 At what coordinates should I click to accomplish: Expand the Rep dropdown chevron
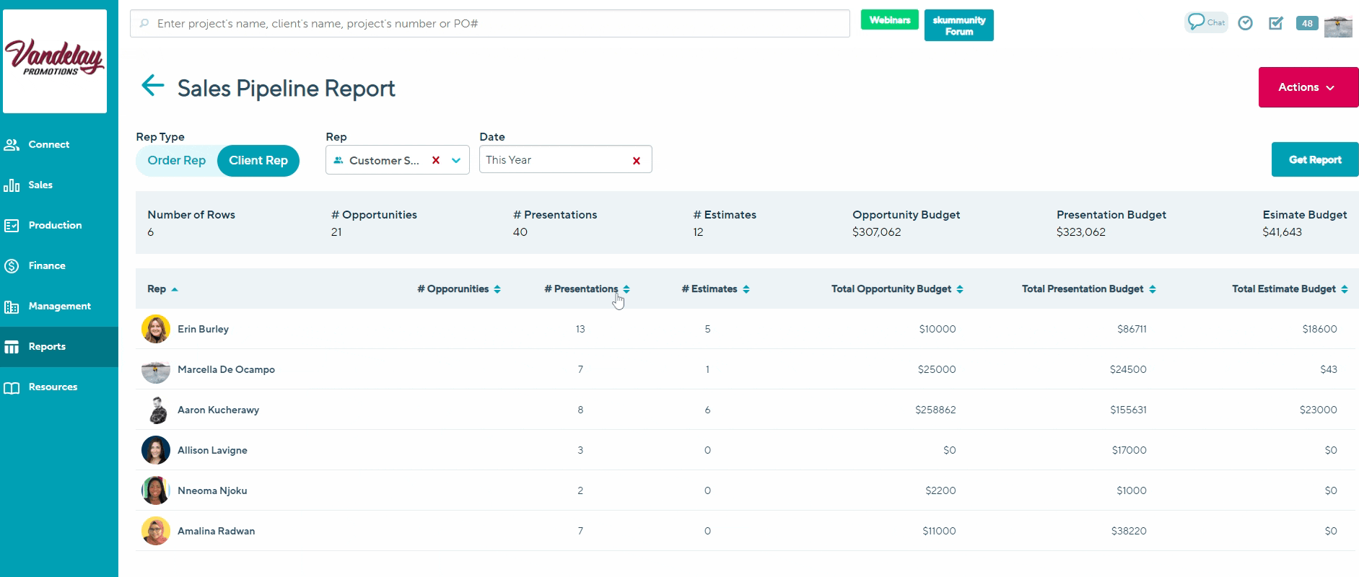pyautogui.click(x=456, y=160)
